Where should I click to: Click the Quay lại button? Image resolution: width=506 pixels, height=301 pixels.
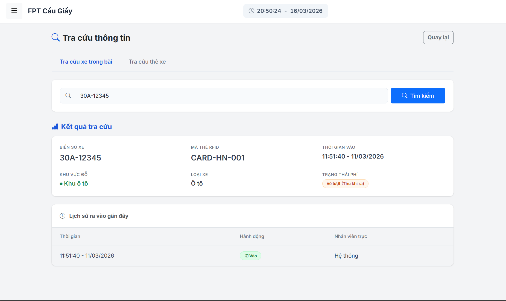click(438, 37)
